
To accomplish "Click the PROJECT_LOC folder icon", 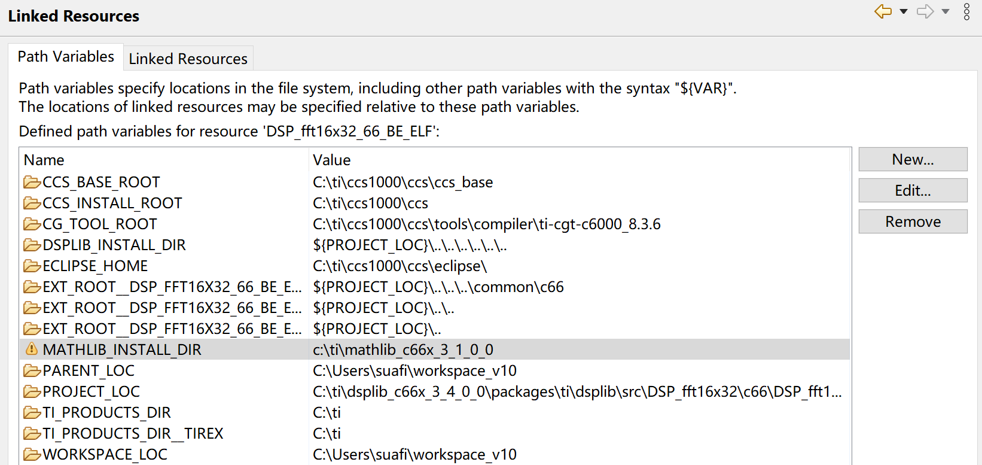I will pyautogui.click(x=32, y=391).
